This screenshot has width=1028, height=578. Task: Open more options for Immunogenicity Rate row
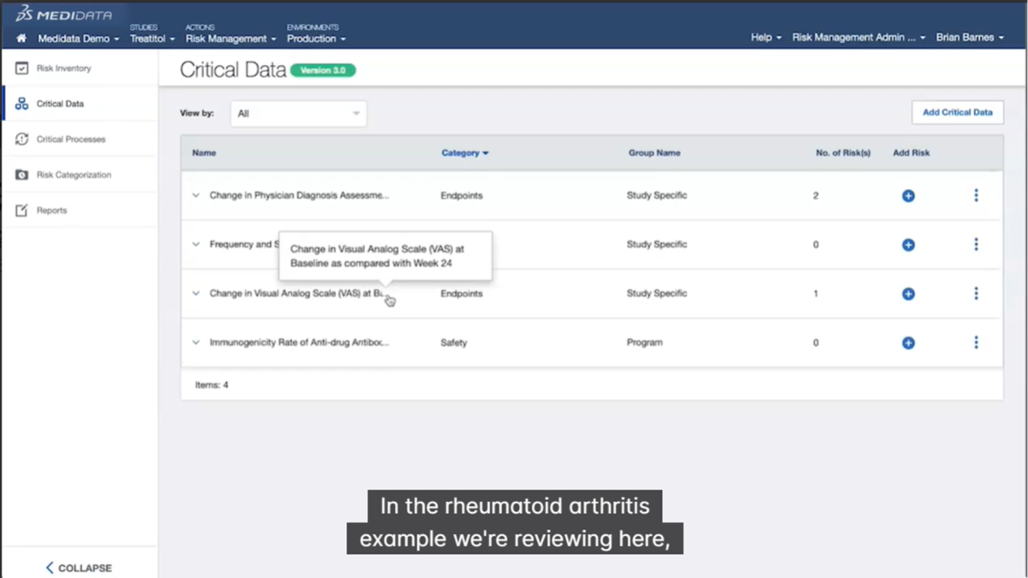click(x=976, y=343)
